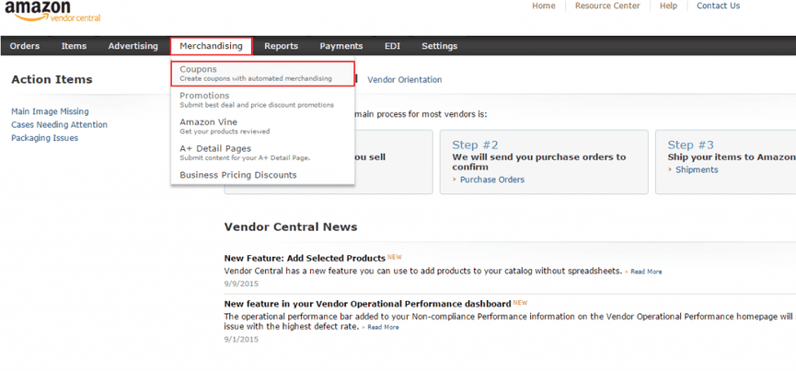Click the Step #3 heading
The width and height of the screenshot is (796, 371).
click(x=690, y=145)
